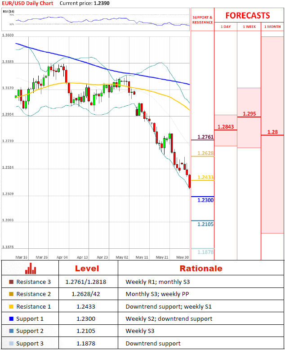Click the red bar chart icon in table header

[31, 268]
